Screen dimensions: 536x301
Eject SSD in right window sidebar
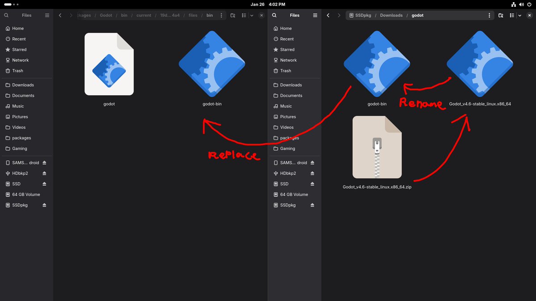pos(312,184)
